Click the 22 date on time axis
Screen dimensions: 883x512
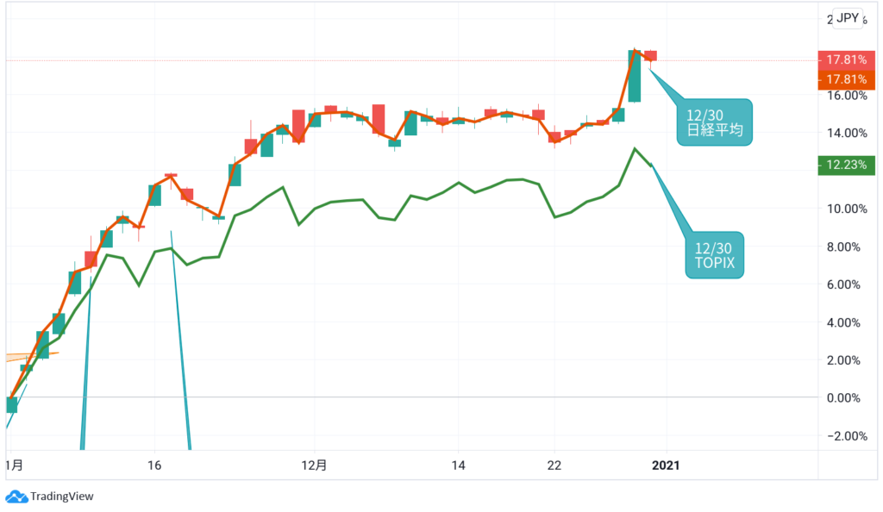point(554,465)
